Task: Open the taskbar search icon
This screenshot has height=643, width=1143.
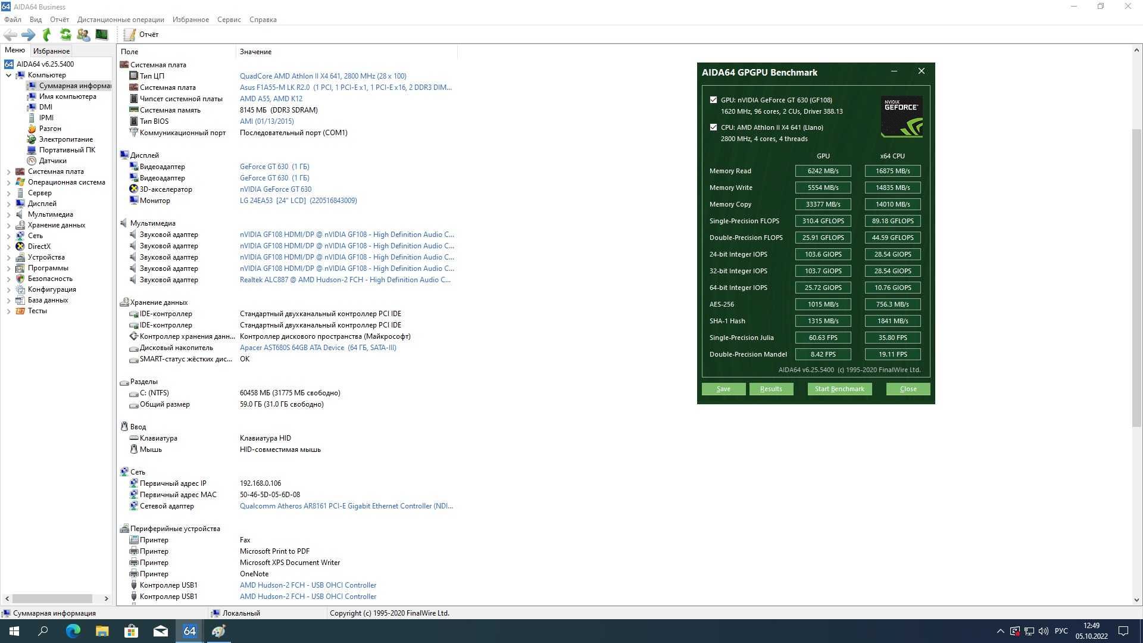Action: click(x=43, y=631)
